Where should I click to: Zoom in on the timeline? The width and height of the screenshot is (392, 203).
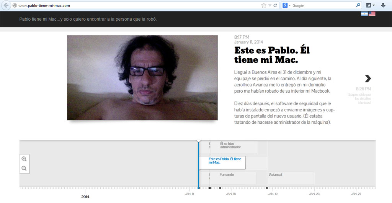[24, 159]
